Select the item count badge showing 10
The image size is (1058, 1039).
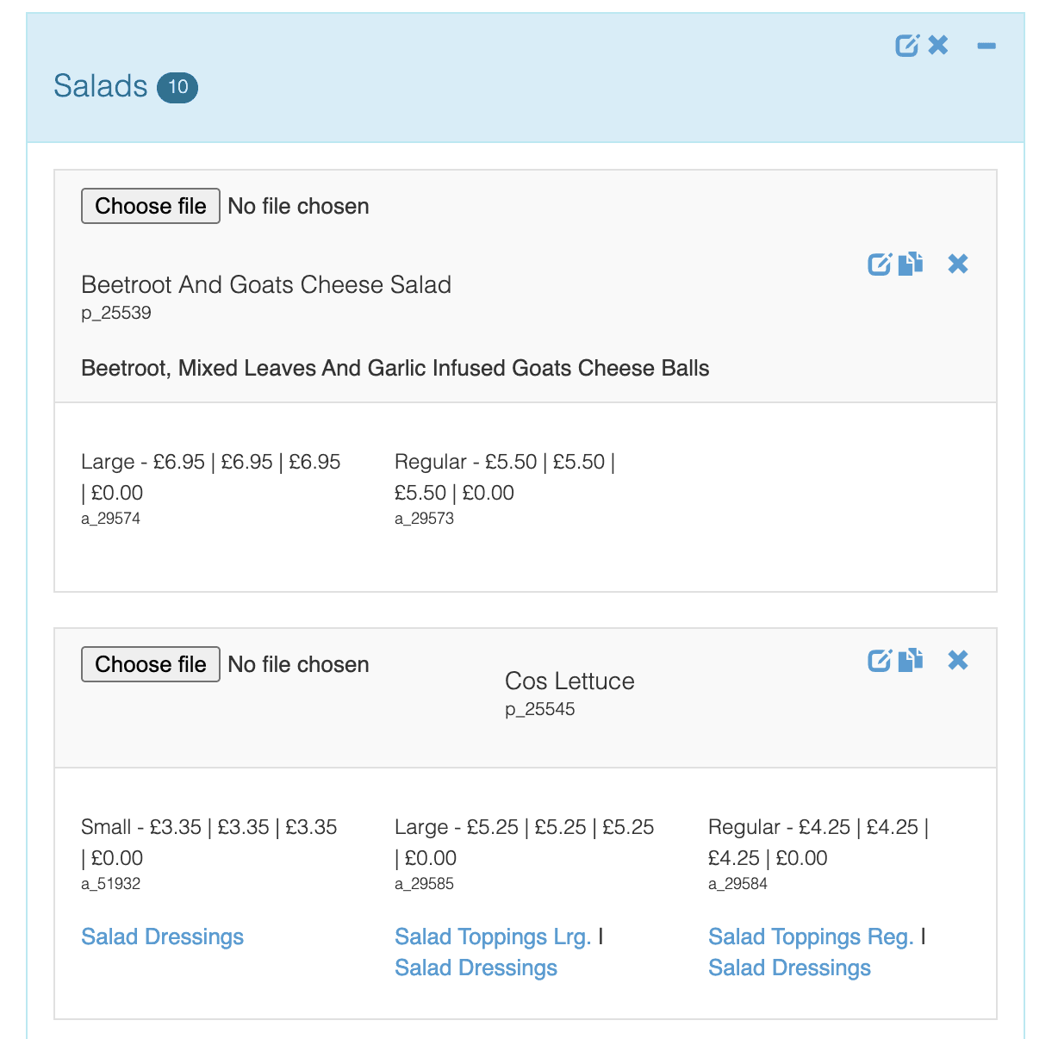tap(177, 87)
